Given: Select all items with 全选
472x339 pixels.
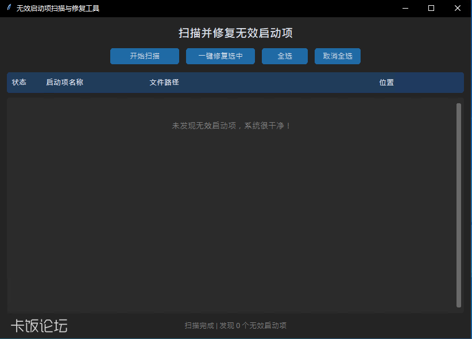Looking at the screenshot, I should pos(285,56).
